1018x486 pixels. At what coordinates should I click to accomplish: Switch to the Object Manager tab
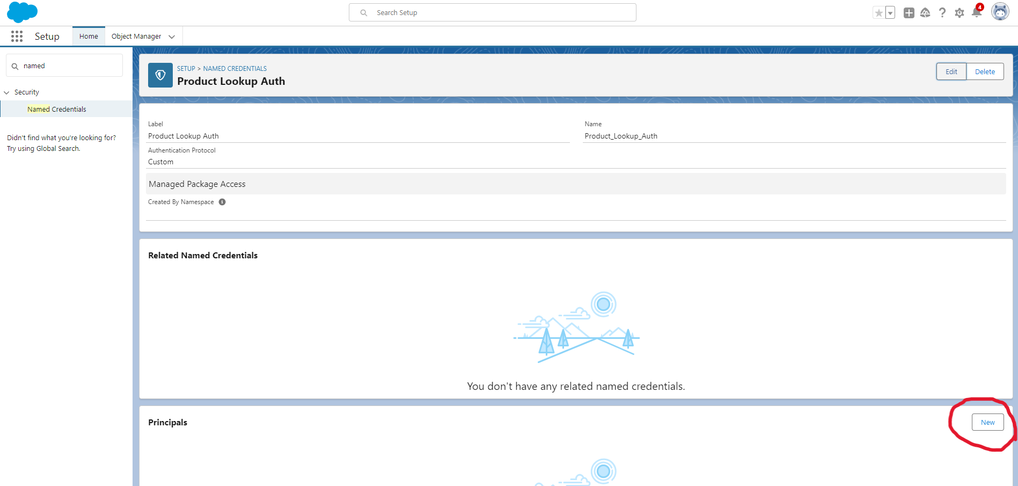[136, 36]
